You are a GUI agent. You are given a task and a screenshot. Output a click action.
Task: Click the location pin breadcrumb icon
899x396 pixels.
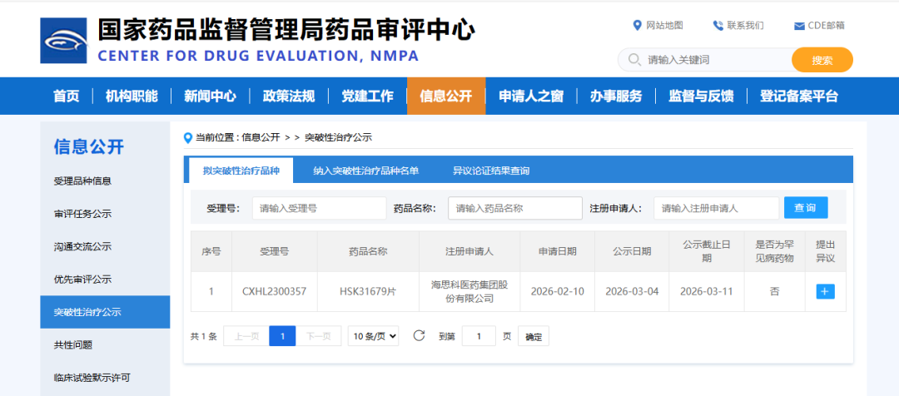coord(188,137)
